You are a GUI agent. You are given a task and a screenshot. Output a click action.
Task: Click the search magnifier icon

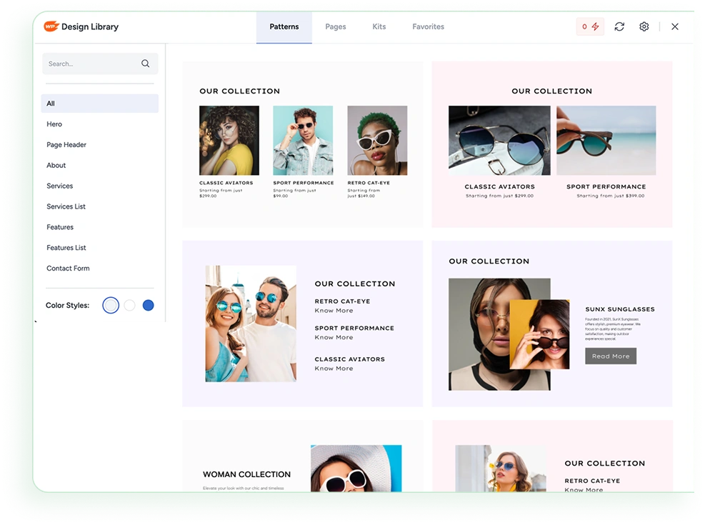tap(146, 64)
